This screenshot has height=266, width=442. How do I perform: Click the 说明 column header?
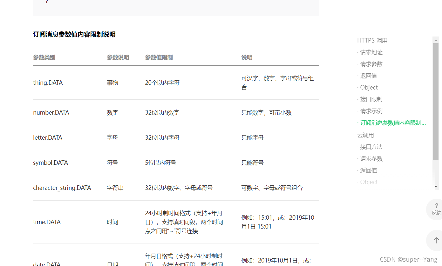click(x=247, y=57)
